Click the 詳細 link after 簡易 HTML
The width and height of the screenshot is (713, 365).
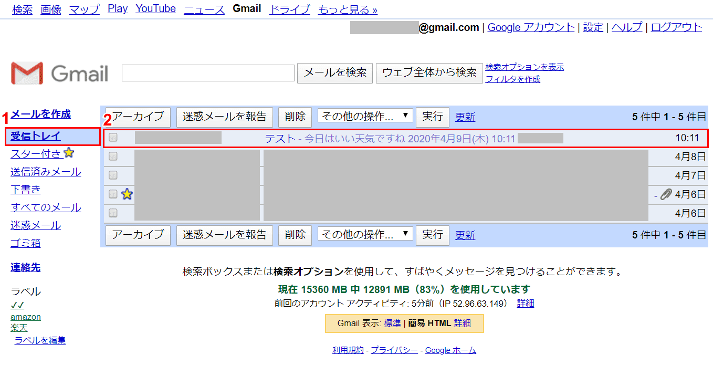463,323
